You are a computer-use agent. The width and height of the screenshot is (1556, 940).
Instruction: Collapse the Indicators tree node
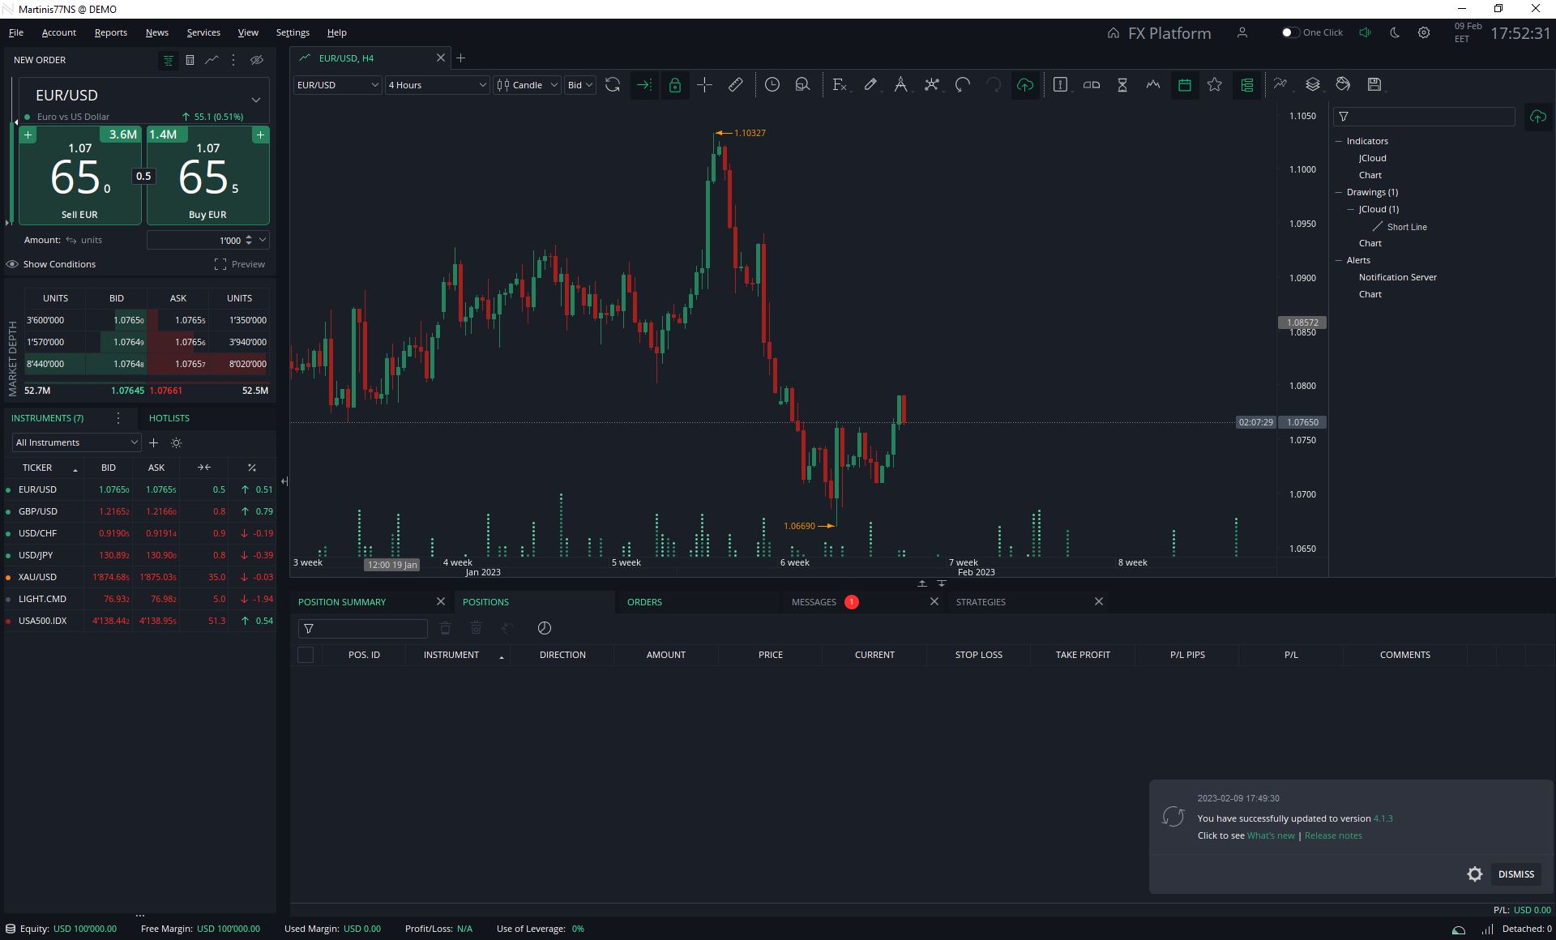pos(1339,141)
